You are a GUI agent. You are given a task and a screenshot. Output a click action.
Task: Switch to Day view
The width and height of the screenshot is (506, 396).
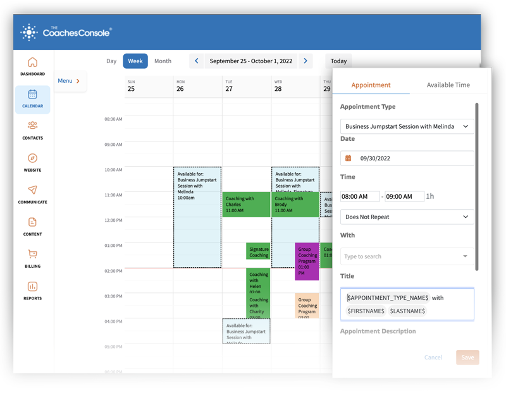pyautogui.click(x=111, y=61)
